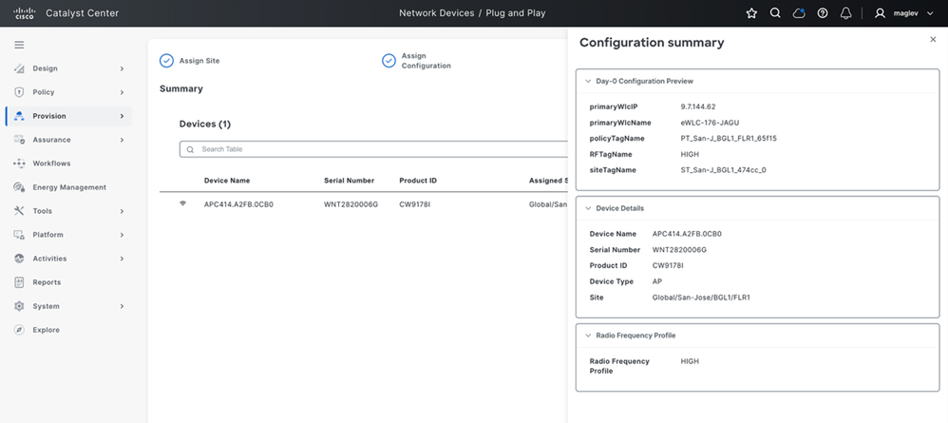This screenshot has height=423, width=948.
Task: Click the System gear icon
Action: 19,306
